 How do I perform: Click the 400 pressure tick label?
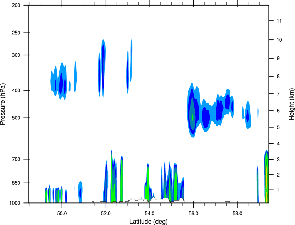click(16, 90)
